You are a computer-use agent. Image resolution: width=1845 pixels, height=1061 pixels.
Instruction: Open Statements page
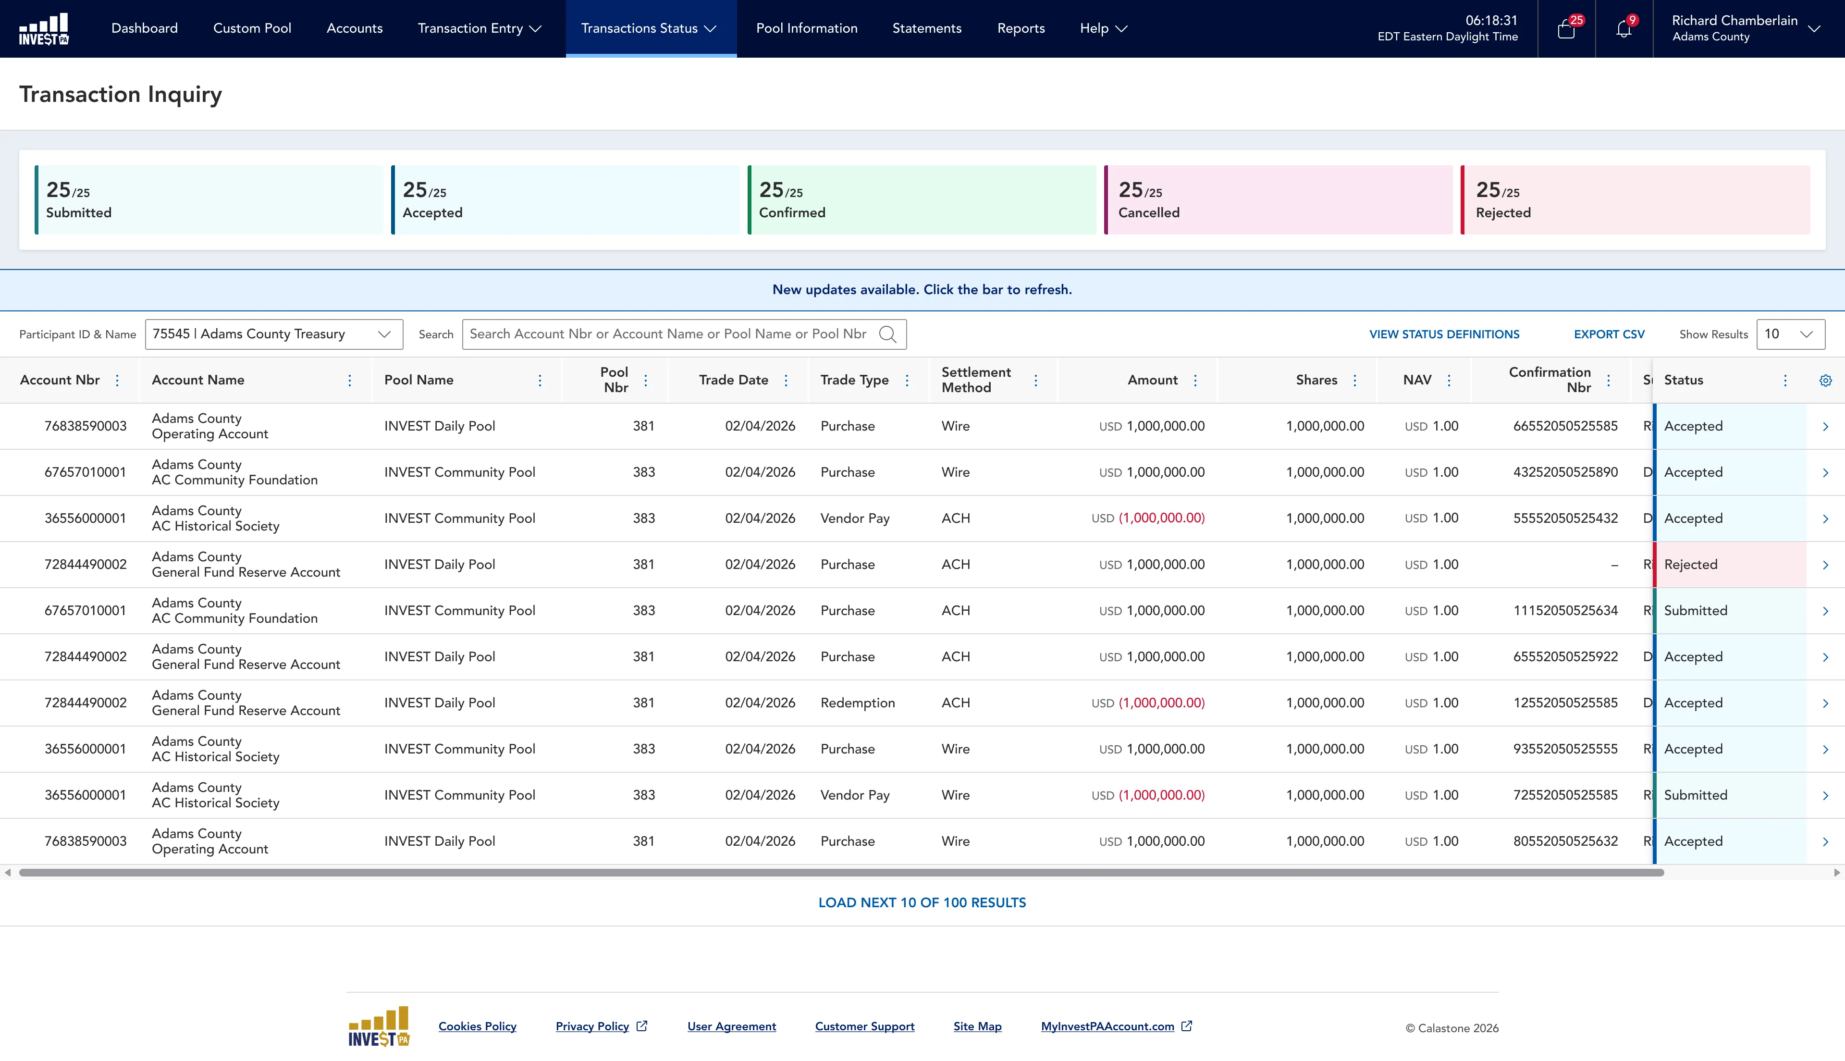(x=926, y=28)
